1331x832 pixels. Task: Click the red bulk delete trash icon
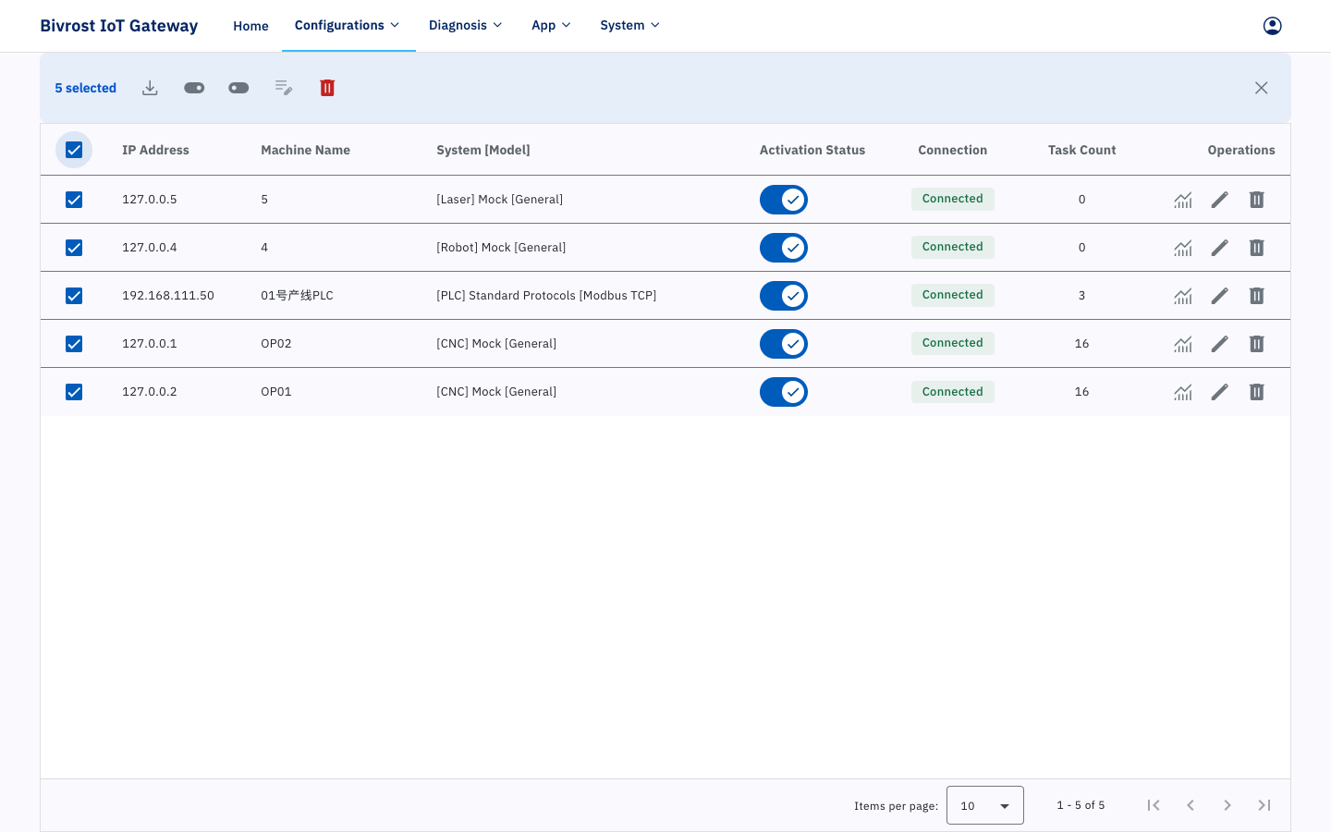pyautogui.click(x=327, y=88)
